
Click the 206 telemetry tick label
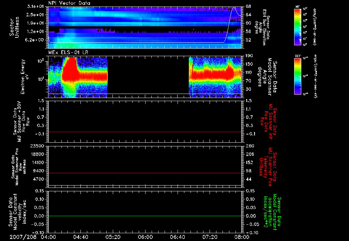(x=250, y=154)
